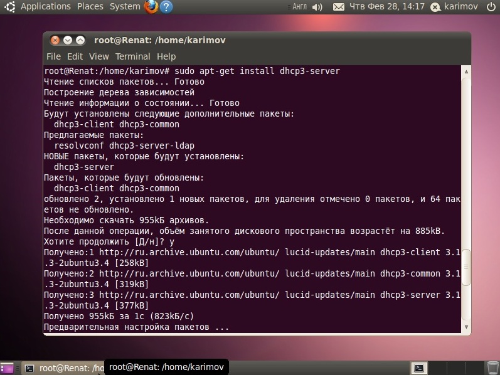The width and height of the screenshot is (500, 375).
Task: Select the first workspace in the switcher
Action: click(x=419, y=368)
